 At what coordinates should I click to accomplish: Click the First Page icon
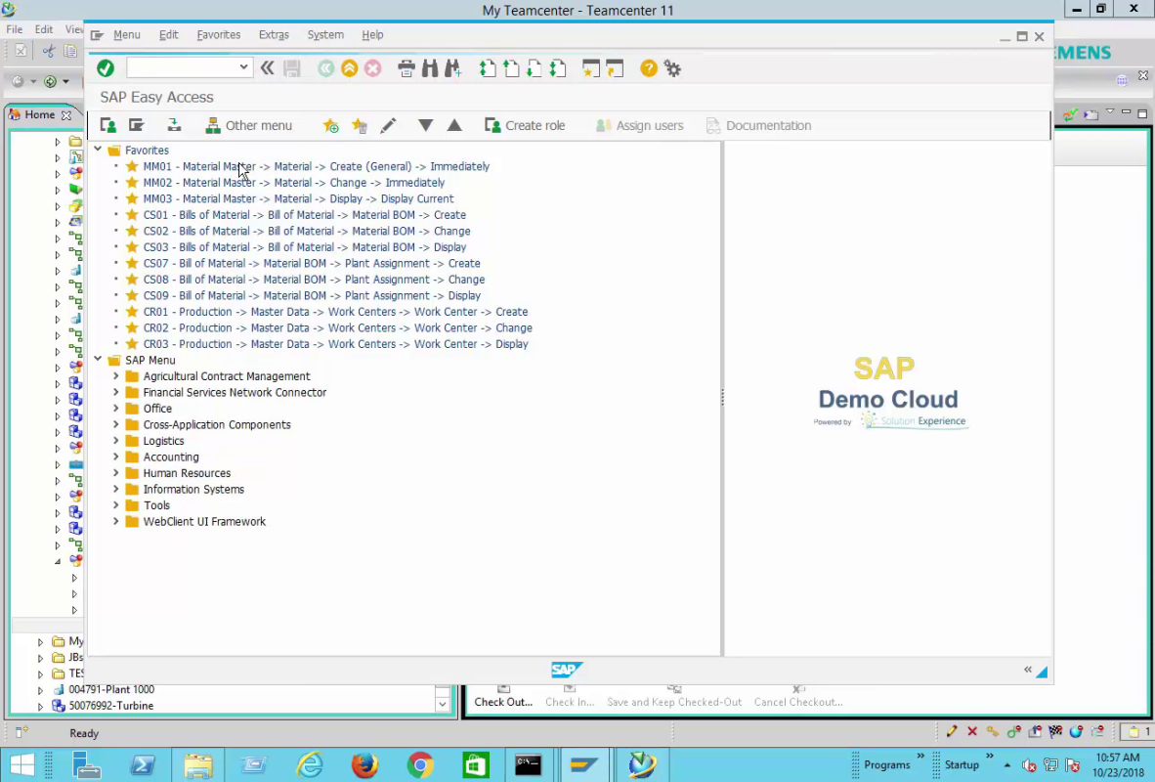(487, 68)
